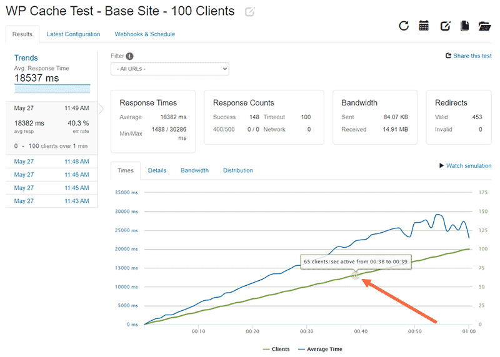
Task: Open the Latest Configuration tab
Action: pos(73,34)
